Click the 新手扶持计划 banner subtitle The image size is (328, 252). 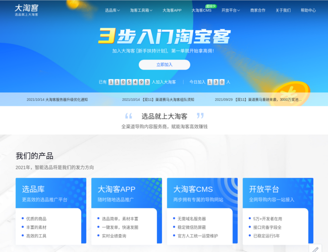[163, 51]
